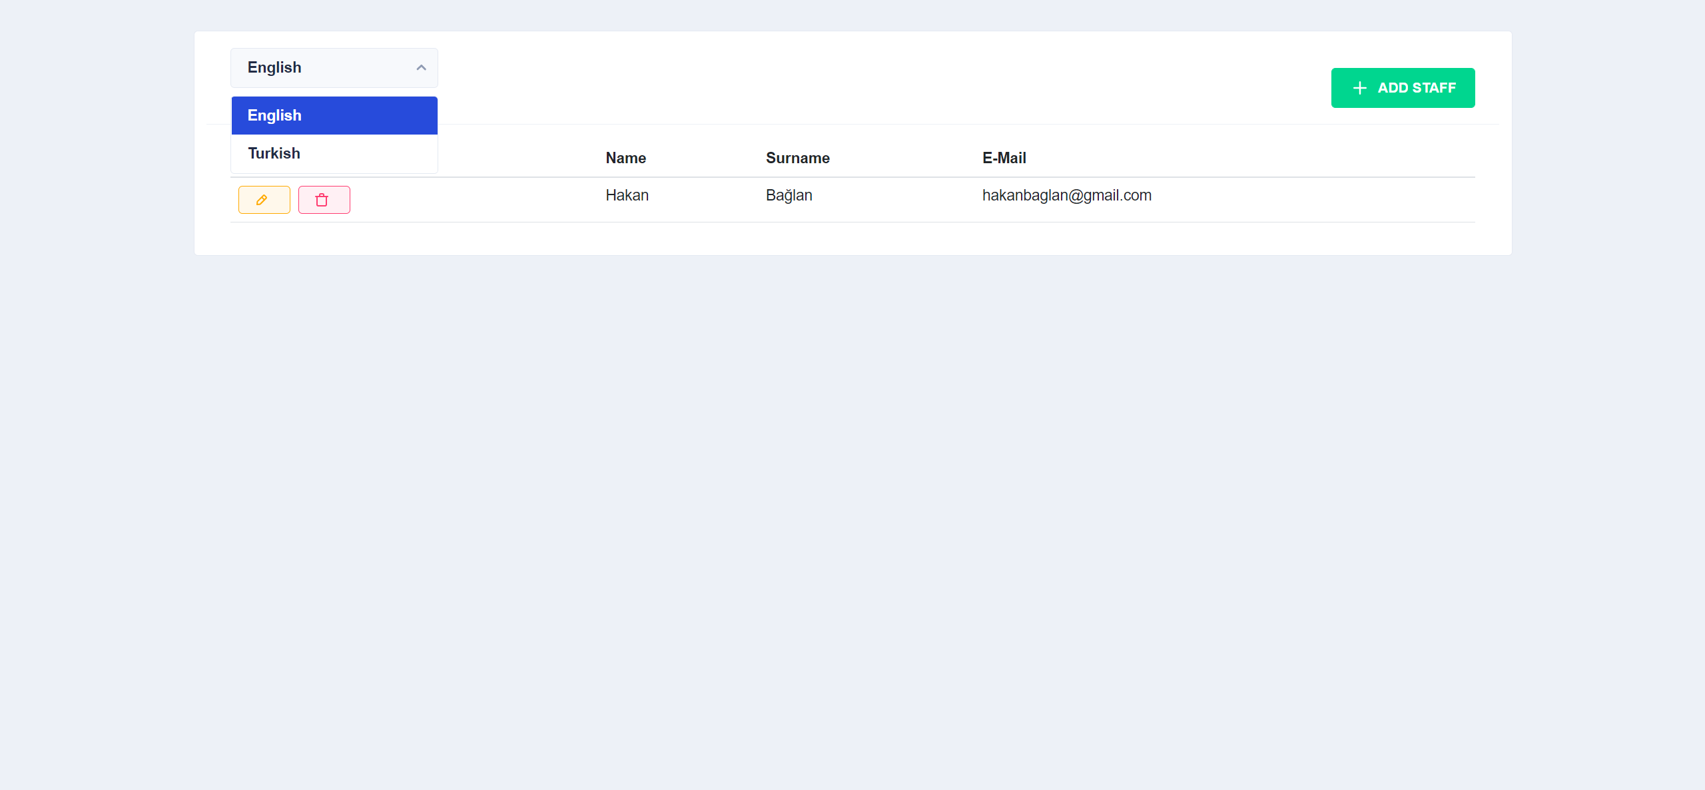Image resolution: width=1705 pixels, height=790 pixels.
Task: Click the email hakanbaglan@gmail.com
Action: [1066, 195]
